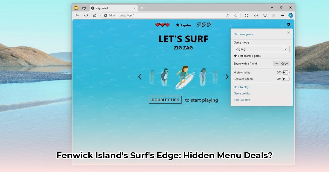Click the lightning bolts boost indicator

(x=204, y=25)
